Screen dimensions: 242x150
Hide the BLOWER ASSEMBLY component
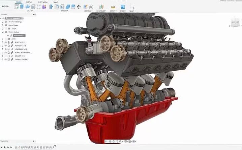pyautogui.click(x=6, y=52)
